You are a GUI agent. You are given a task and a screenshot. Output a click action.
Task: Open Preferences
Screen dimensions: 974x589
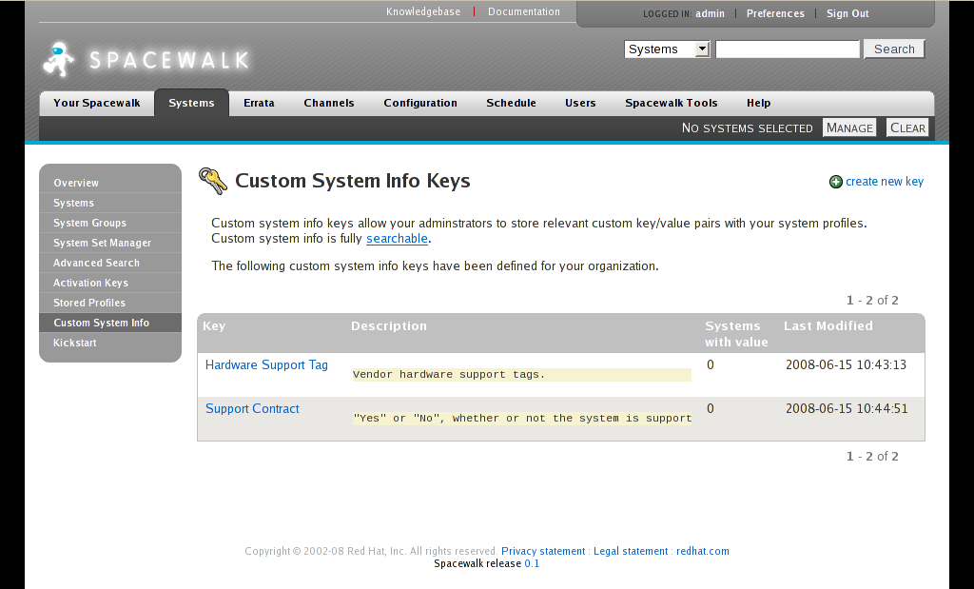(x=775, y=13)
